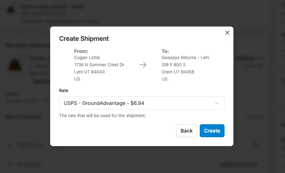The image size is (285, 173).
Task: Click the dimmed logo icon in the top-left corner
Action: coord(11,10)
